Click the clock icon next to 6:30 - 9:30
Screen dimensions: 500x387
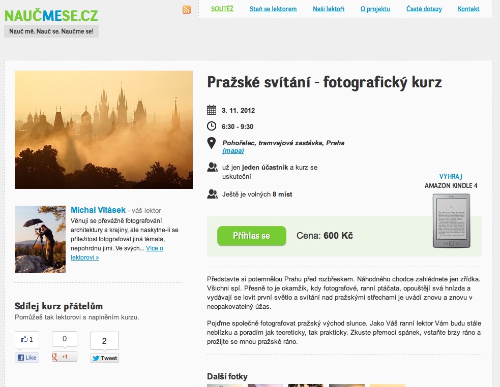click(x=212, y=126)
